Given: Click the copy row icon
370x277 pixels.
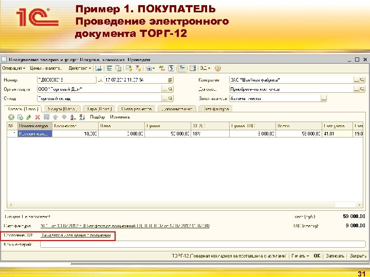Looking at the screenshot, I should (20, 117).
